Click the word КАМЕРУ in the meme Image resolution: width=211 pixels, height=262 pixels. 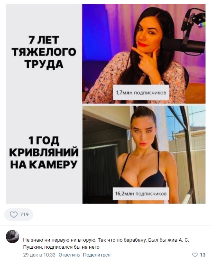[54, 164]
